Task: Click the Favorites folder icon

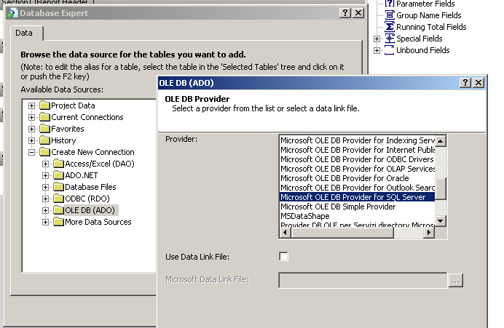Action: 44,129
